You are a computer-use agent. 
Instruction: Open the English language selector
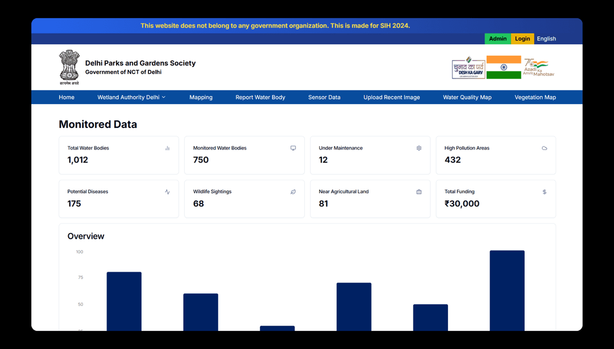click(546, 39)
